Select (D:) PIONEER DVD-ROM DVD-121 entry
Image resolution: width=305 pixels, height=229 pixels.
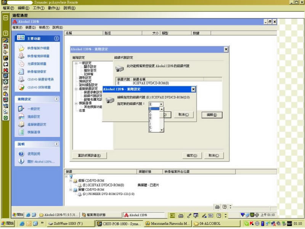[x=109, y=194]
